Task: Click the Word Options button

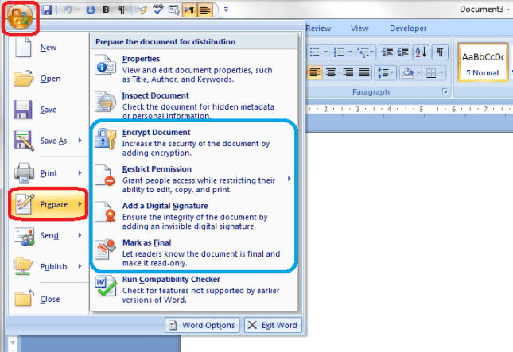Action: (202, 325)
